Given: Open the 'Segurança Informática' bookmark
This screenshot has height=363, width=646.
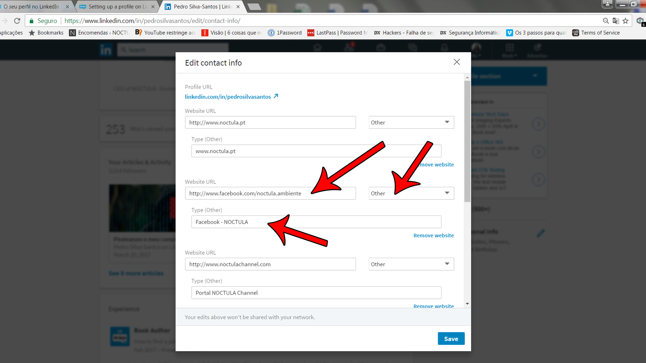Looking at the screenshot, I should (x=470, y=33).
